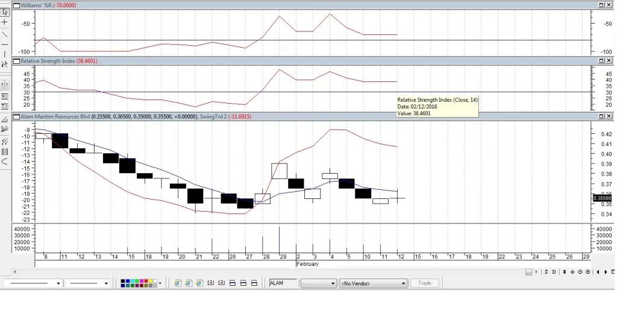Click the four-way pan arrows icon
Viewport: 617px width, 331px height.
[572, 272]
